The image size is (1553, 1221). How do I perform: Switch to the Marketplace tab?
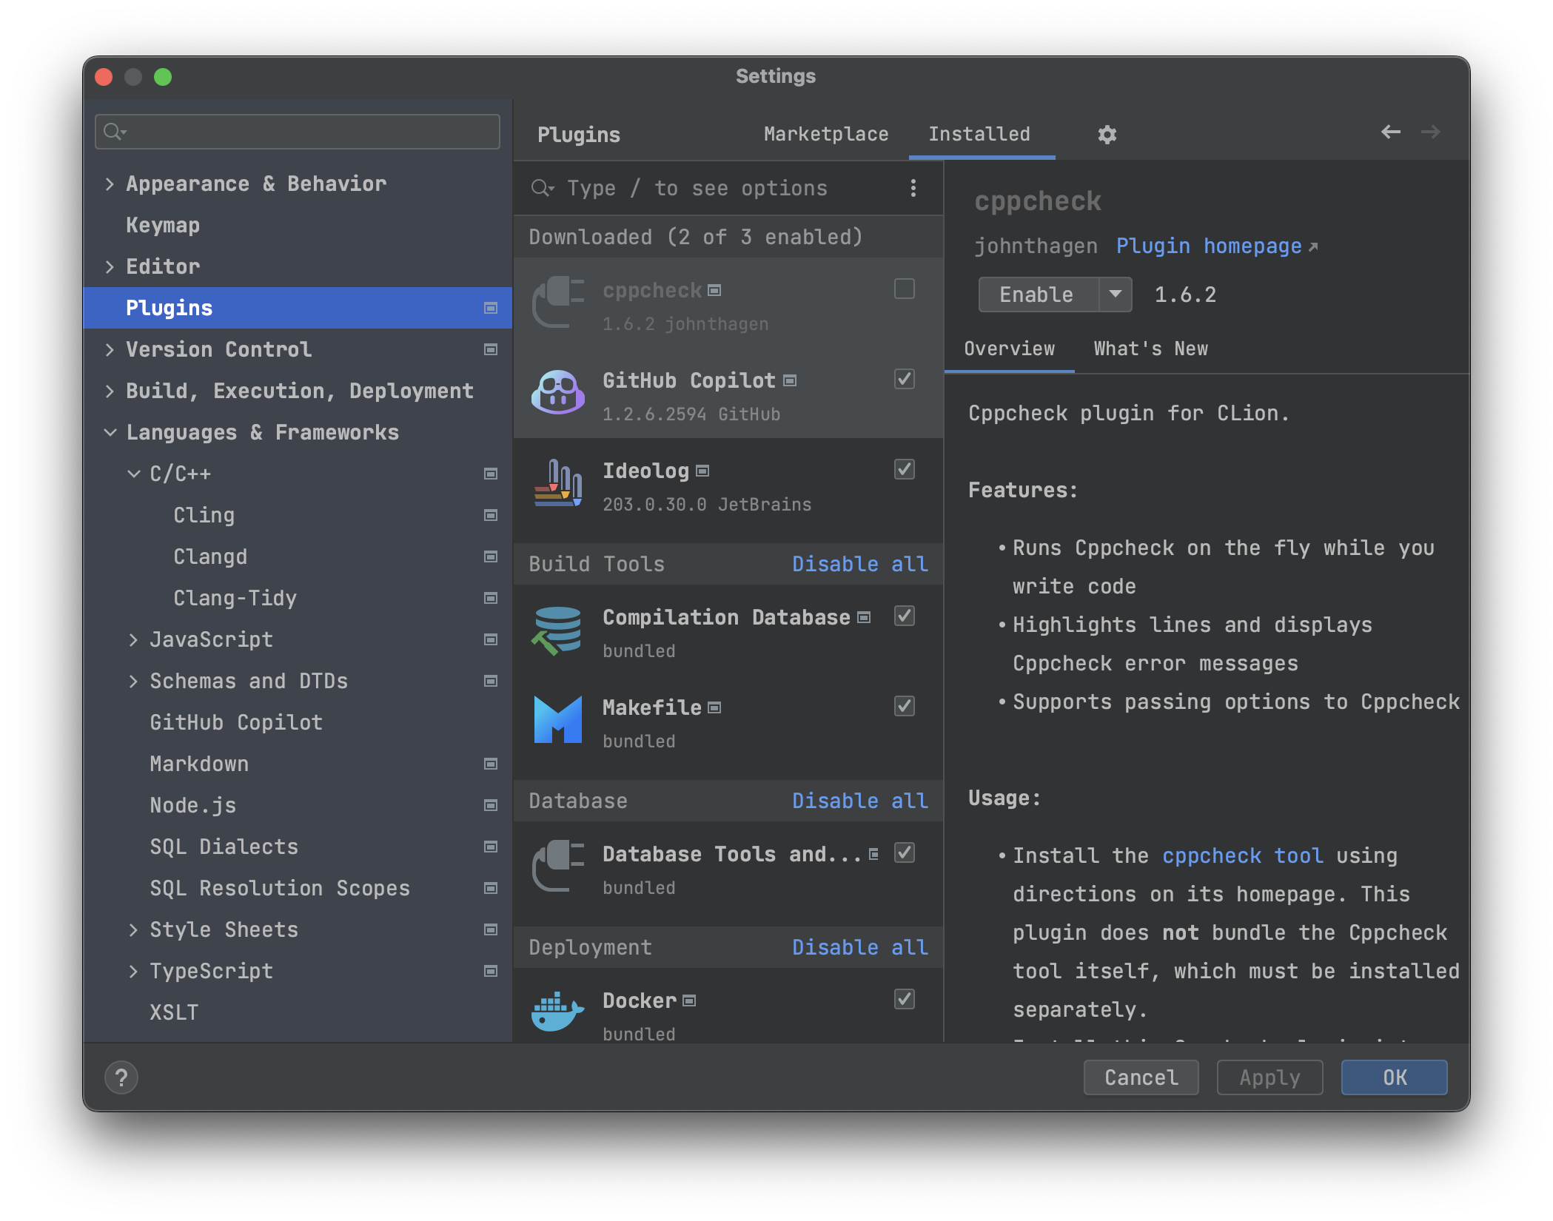(x=825, y=134)
